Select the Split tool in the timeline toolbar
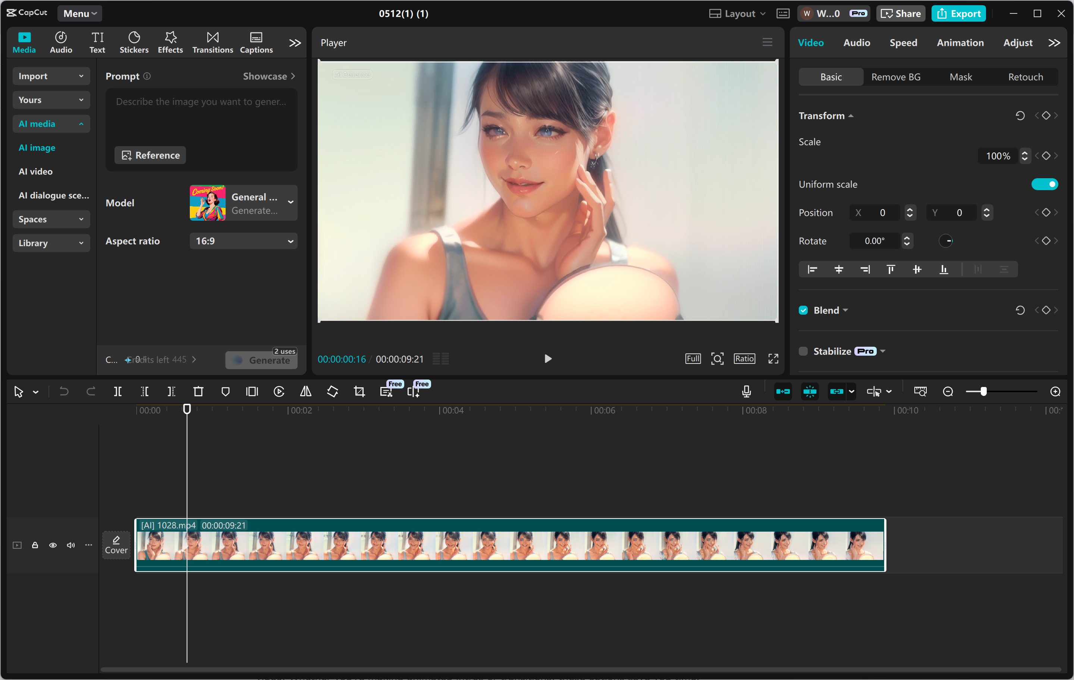Image resolution: width=1074 pixels, height=680 pixels. [x=118, y=391]
